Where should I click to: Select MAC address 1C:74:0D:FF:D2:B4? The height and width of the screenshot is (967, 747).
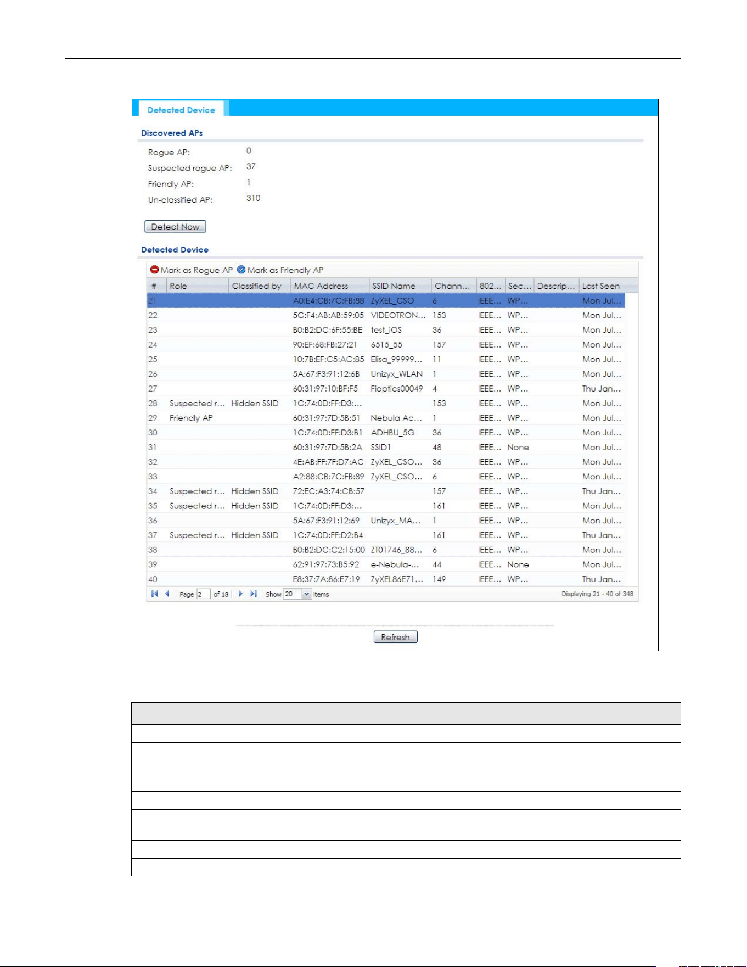(328, 535)
